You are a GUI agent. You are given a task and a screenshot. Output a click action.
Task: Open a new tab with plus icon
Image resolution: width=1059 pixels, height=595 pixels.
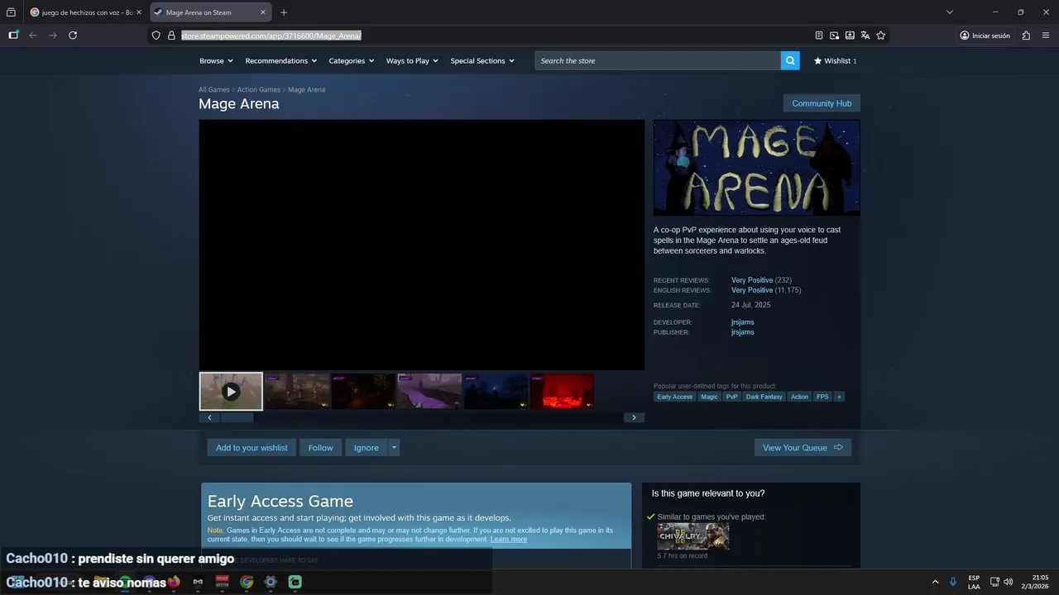tap(284, 12)
